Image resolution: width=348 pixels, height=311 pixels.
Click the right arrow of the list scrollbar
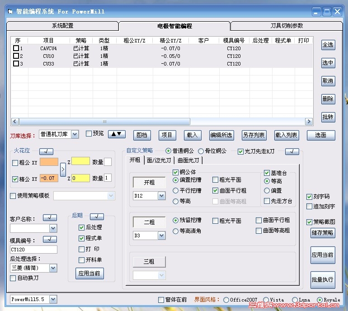click(309, 122)
